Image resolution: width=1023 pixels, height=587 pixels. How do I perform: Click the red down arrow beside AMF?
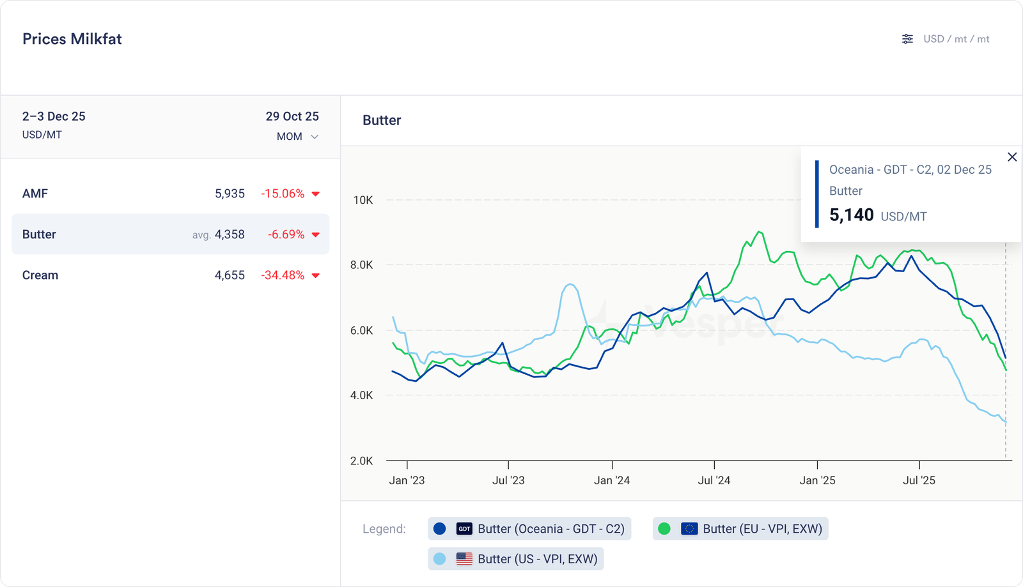pos(315,194)
